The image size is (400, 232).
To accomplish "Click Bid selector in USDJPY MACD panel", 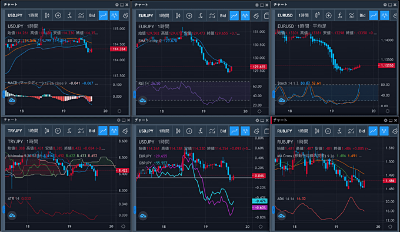I will 92,15.
